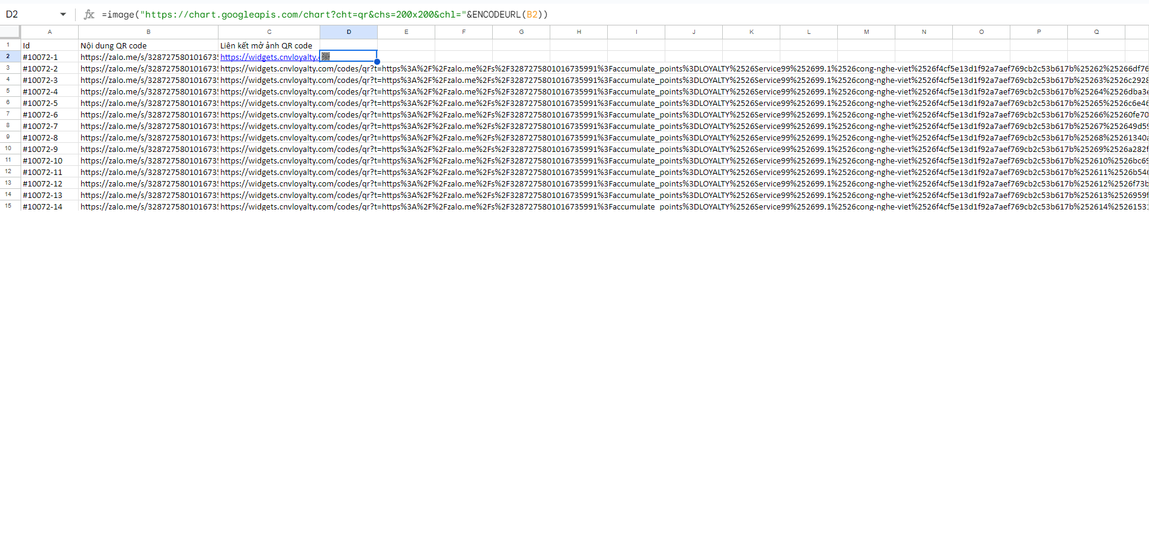Screen dimensions: 1149x537
Task: Open the widgets.cnvloyalty link in row 2
Action: [x=268, y=57]
